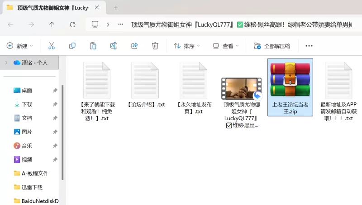Select the 【永久地址发布页】.txt file
The width and height of the screenshot is (362, 205).
(x=194, y=88)
